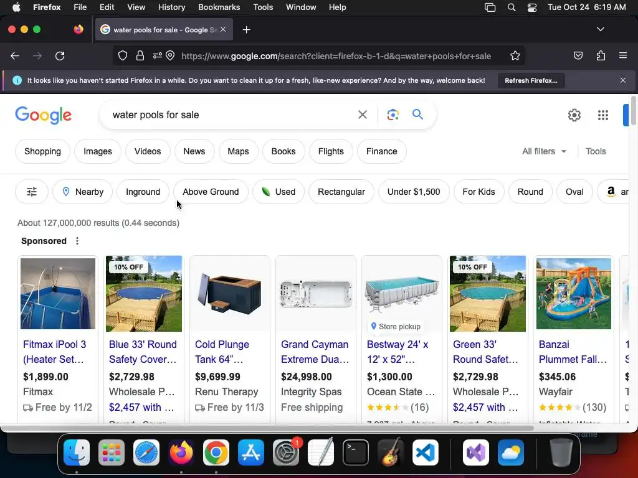
Task: Open the Blue 33' Round Safety Cover link
Action: (143, 352)
